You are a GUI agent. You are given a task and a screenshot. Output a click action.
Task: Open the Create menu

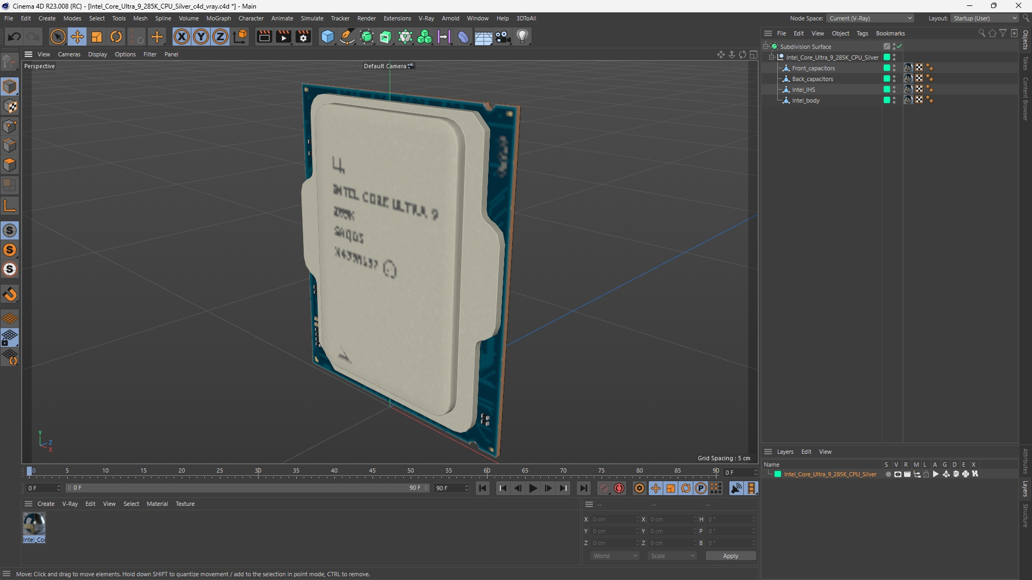(x=47, y=18)
